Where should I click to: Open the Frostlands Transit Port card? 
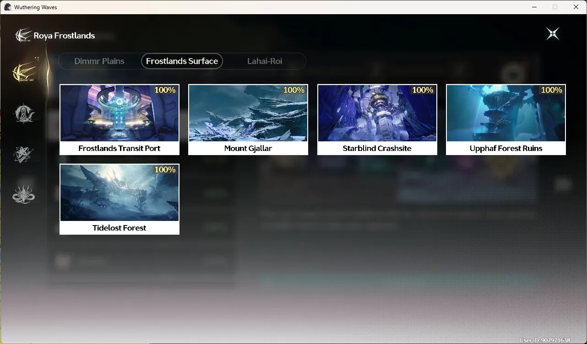tap(120, 119)
